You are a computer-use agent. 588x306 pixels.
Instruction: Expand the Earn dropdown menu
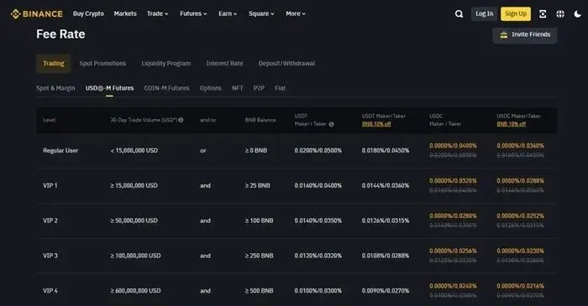[228, 14]
